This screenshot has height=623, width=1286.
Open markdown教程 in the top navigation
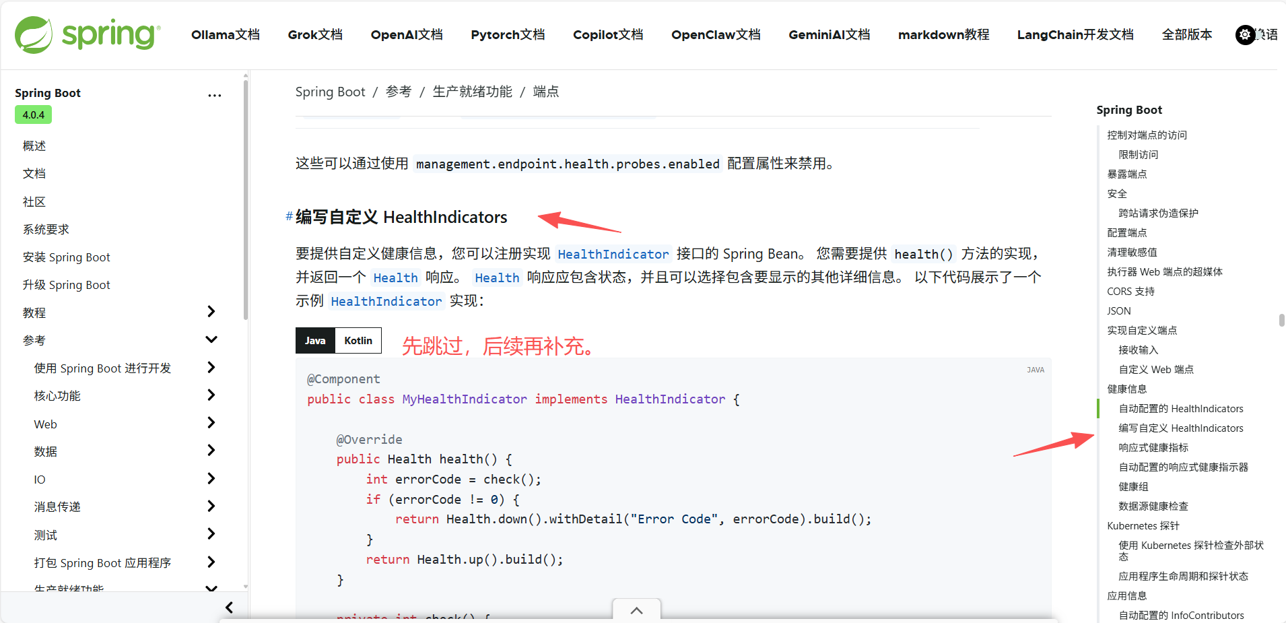point(943,34)
